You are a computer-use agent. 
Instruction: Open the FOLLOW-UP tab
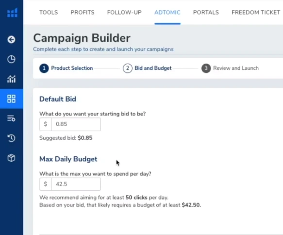pyautogui.click(x=124, y=13)
